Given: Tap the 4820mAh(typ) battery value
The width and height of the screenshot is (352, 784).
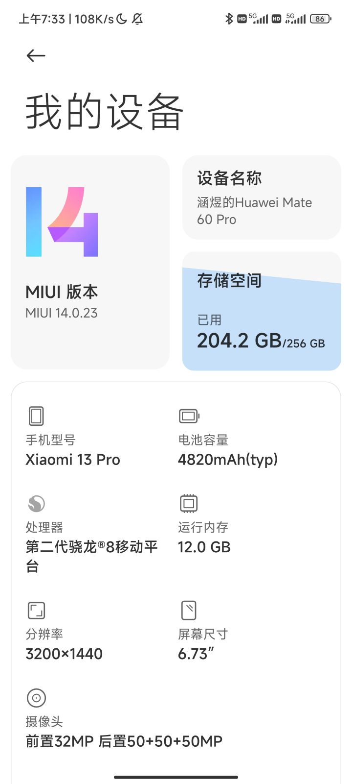Looking at the screenshot, I should [228, 460].
